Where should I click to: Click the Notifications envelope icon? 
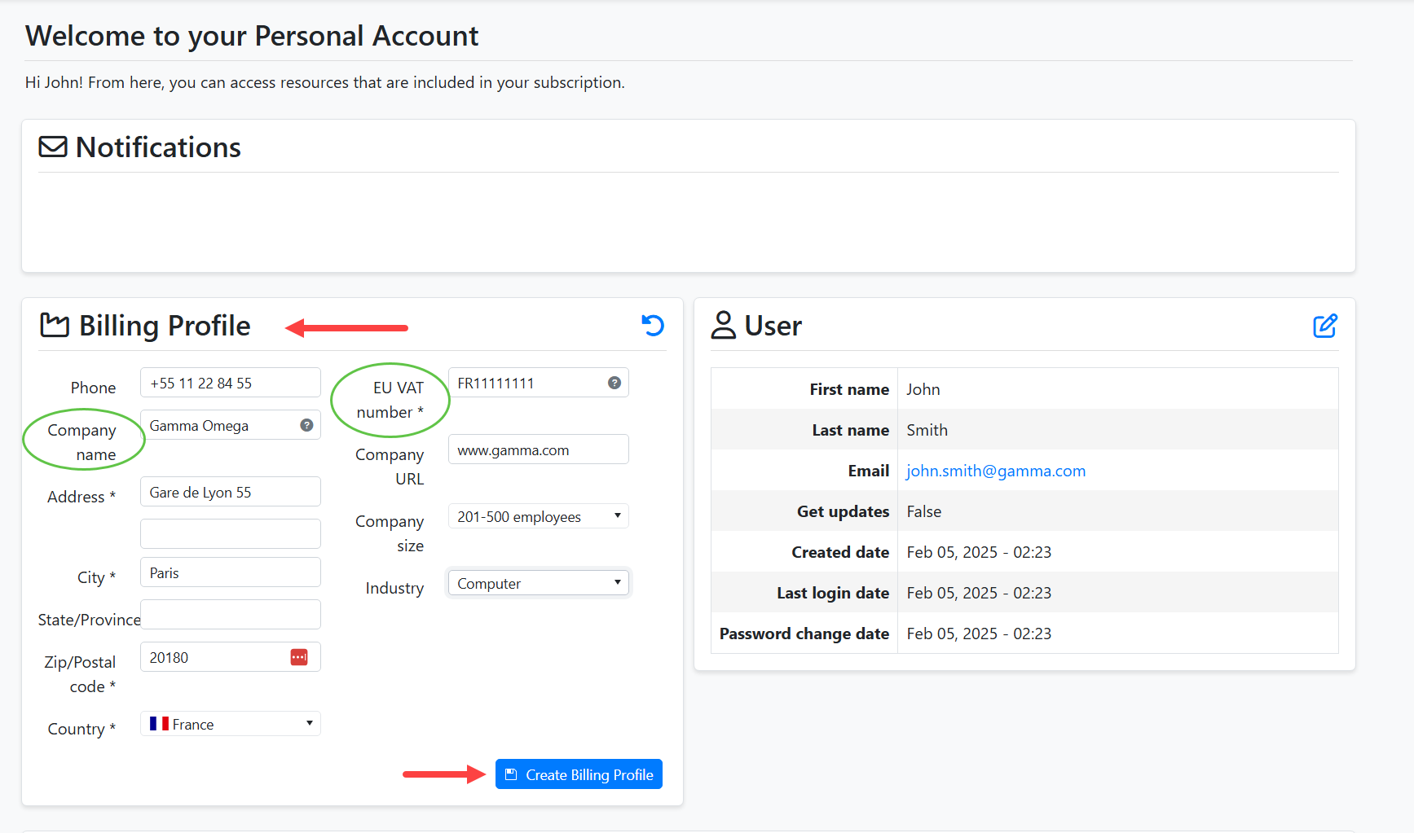click(53, 147)
